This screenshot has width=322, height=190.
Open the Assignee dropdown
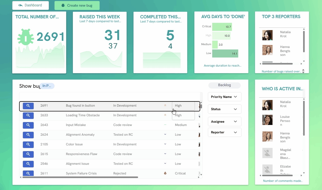point(224,121)
